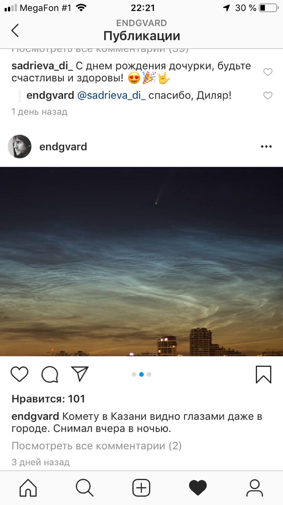
Task: Open Search tab with magnifier icon
Action: coord(85,488)
